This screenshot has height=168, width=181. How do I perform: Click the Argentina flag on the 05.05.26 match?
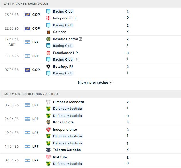tap(27, 105)
